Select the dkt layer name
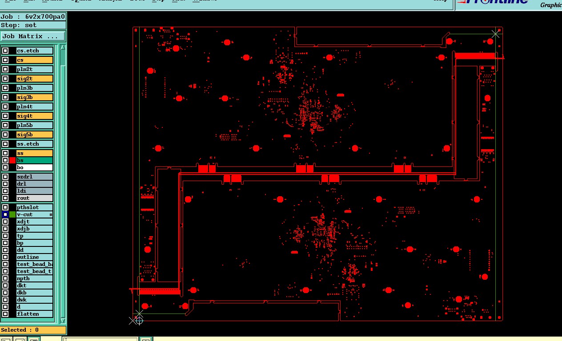This screenshot has width=562, height=341. tap(35, 285)
